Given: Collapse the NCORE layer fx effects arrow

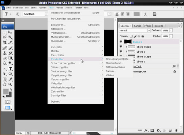Looking at the screenshot, I should pos(178,66).
